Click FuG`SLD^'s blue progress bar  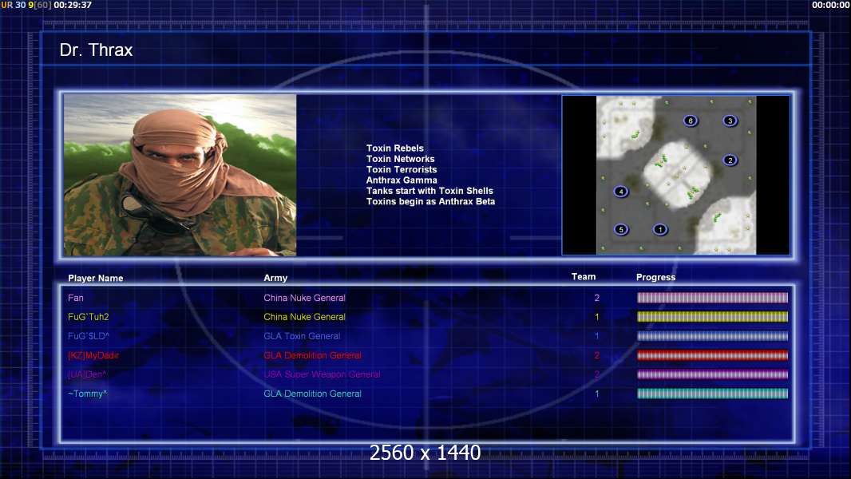(x=712, y=336)
